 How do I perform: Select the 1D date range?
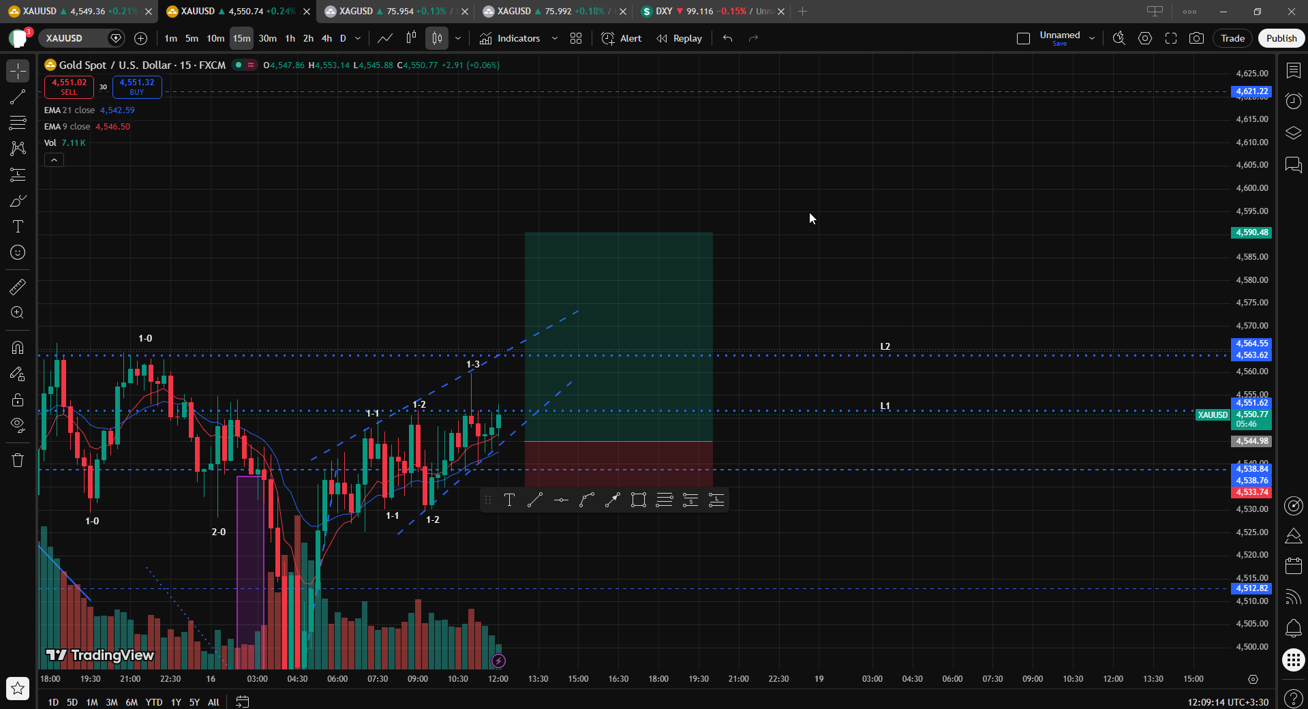point(53,702)
